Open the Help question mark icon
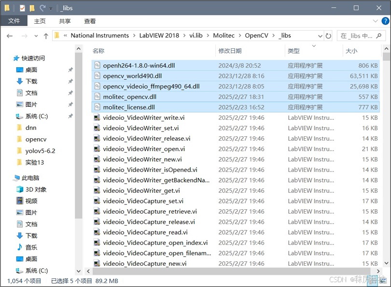The image size is (391, 287). (385, 21)
